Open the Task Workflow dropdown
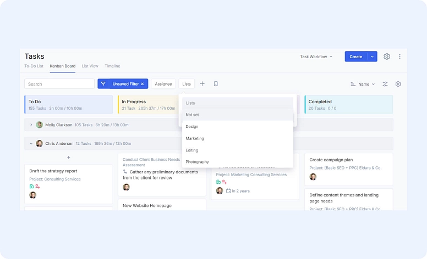This screenshot has height=259, width=427. [x=316, y=57]
